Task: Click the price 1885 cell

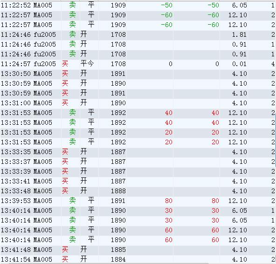Action: point(118,250)
